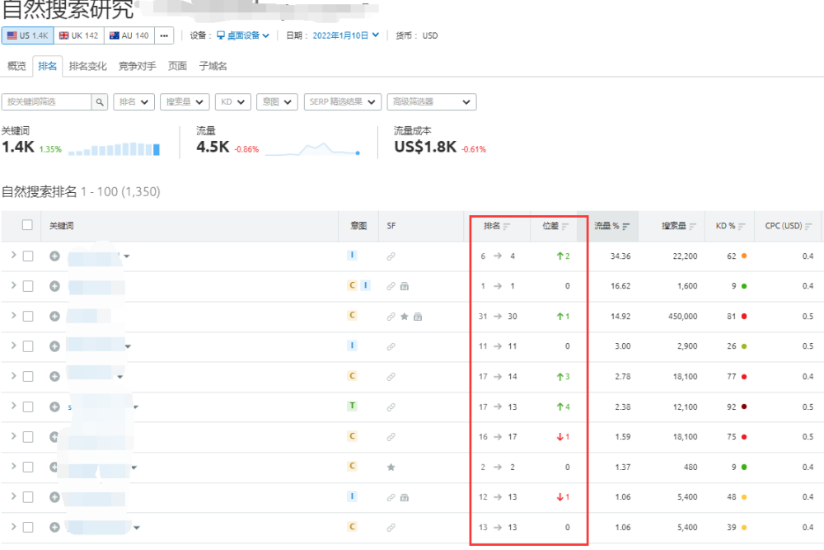Click the 按关键词筛选 keyword filter input
Screen dimensions: 824x550
click(x=46, y=102)
